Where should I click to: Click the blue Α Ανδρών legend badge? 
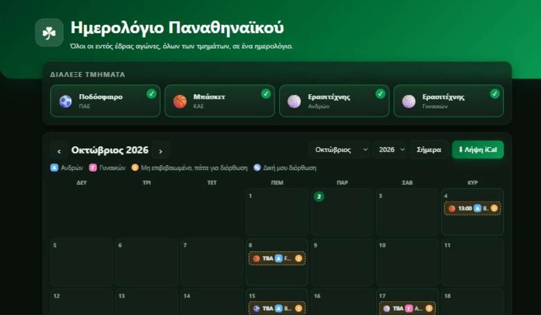[x=54, y=168]
